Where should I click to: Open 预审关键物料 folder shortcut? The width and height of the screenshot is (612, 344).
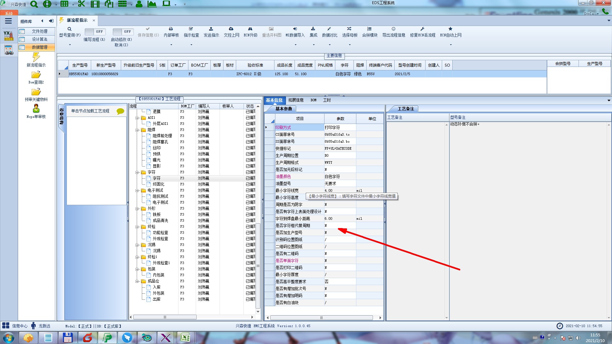pyautogui.click(x=36, y=95)
